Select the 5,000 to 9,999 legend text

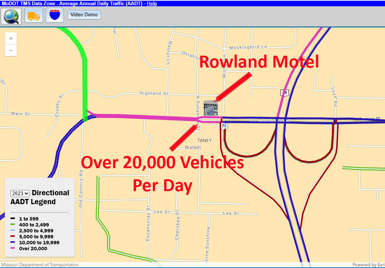click(36, 236)
